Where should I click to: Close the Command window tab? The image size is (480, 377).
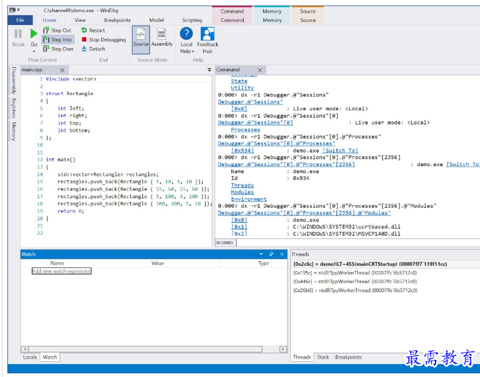pyautogui.click(x=260, y=70)
